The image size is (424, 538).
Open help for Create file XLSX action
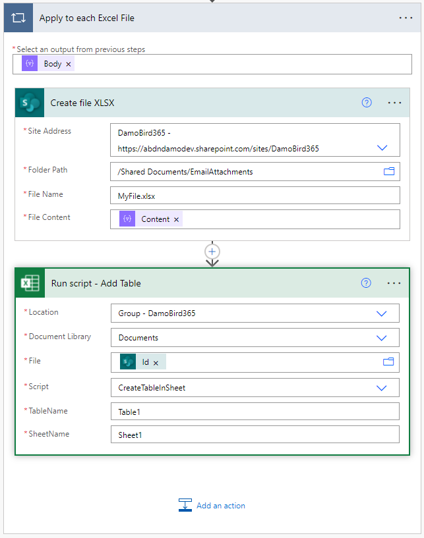point(367,102)
